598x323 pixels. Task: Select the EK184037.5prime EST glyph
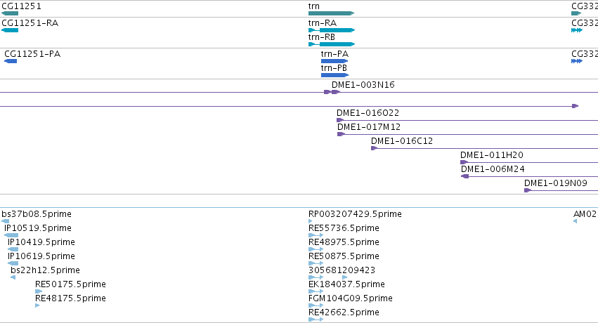point(316,291)
